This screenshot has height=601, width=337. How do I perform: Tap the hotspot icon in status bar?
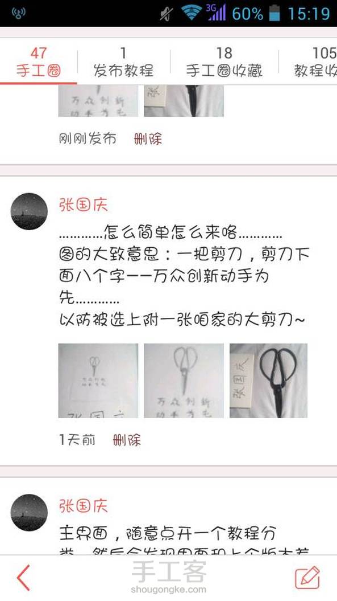[x=18, y=14]
